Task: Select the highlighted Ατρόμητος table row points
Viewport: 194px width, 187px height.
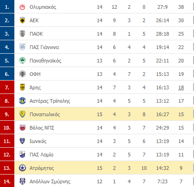Action: pos(181,168)
